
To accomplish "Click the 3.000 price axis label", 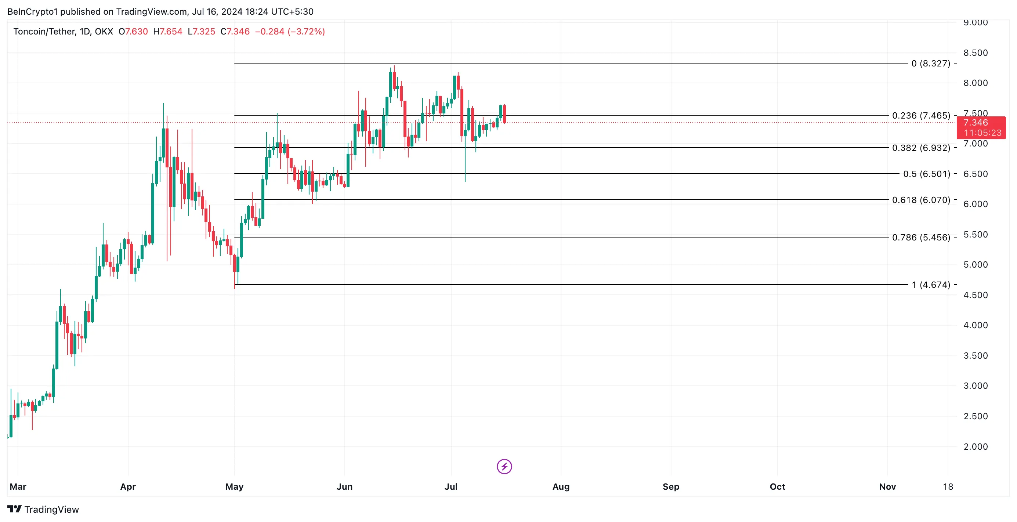I will (x=976, y=386).
